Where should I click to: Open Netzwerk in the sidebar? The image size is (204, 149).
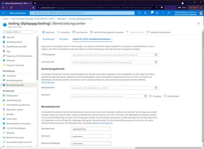(11, 133)
